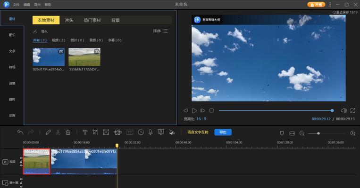Select 转场 in the left sidebar
This screenshot has width=360, height=188.
click(x=12, y=67)
